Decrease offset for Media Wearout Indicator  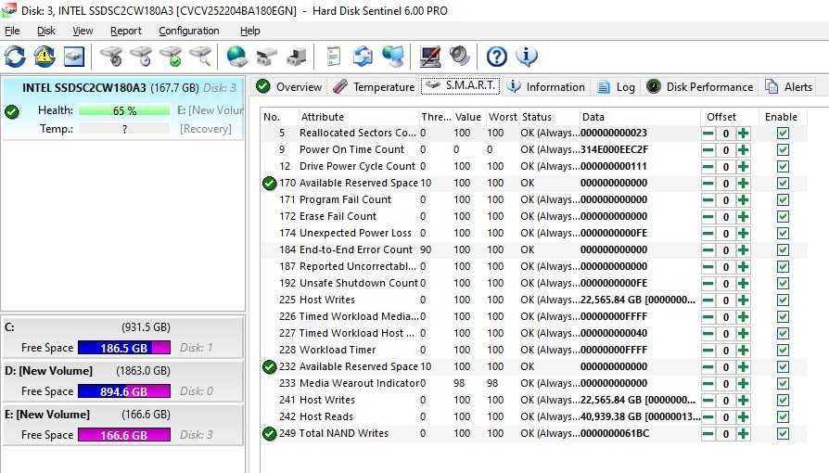pos(708,384)
